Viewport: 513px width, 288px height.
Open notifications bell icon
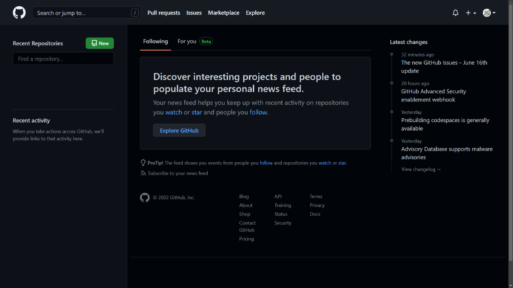(x=456, y=13)
